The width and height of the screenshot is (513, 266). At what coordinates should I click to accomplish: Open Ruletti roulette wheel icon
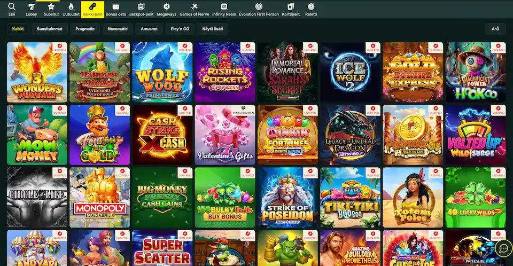(x=311, y=6)
